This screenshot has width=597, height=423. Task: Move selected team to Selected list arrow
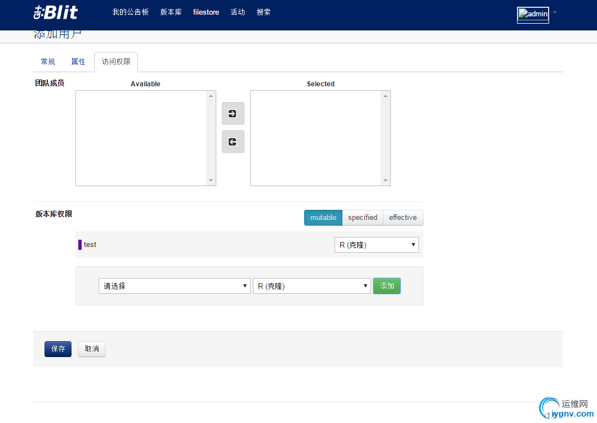point(233,113)
